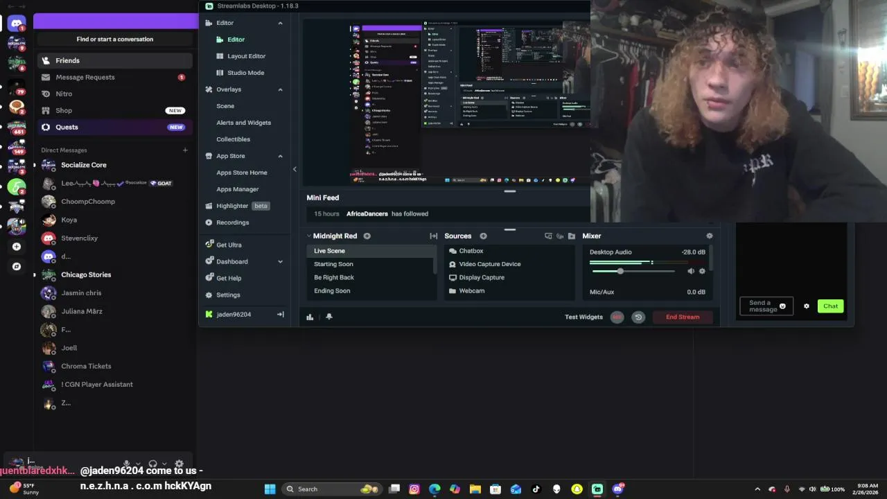Open TikTok from the taskbar
The height and width of the screenshot is (499, 887).
[536, 489]
